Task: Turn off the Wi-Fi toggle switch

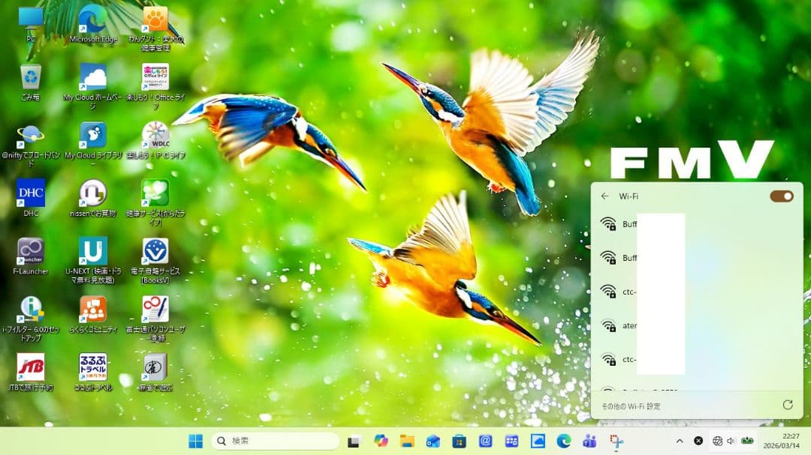Action: coord(781,196)
